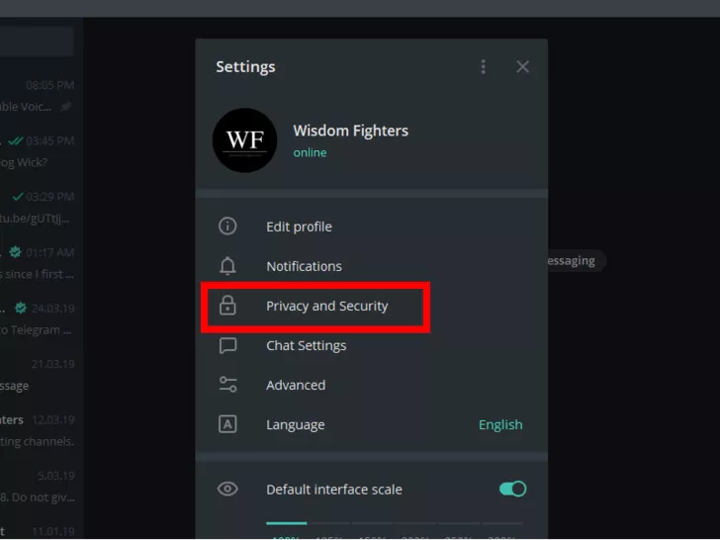
Task: Open the Edit profile menu item
Action: (299, 226)
